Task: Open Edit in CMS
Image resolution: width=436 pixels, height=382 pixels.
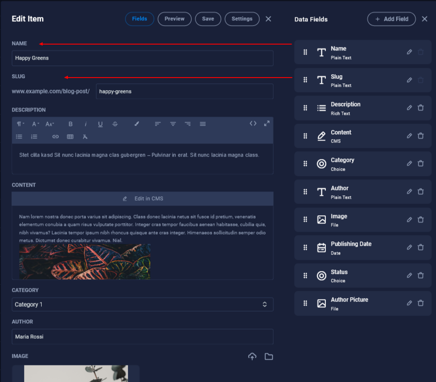Action: (143, 199)
